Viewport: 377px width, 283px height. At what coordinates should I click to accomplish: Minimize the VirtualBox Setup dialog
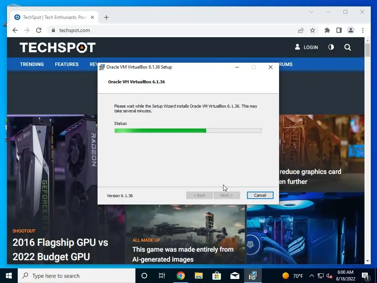pyautogui.click(x=237, y=67)
